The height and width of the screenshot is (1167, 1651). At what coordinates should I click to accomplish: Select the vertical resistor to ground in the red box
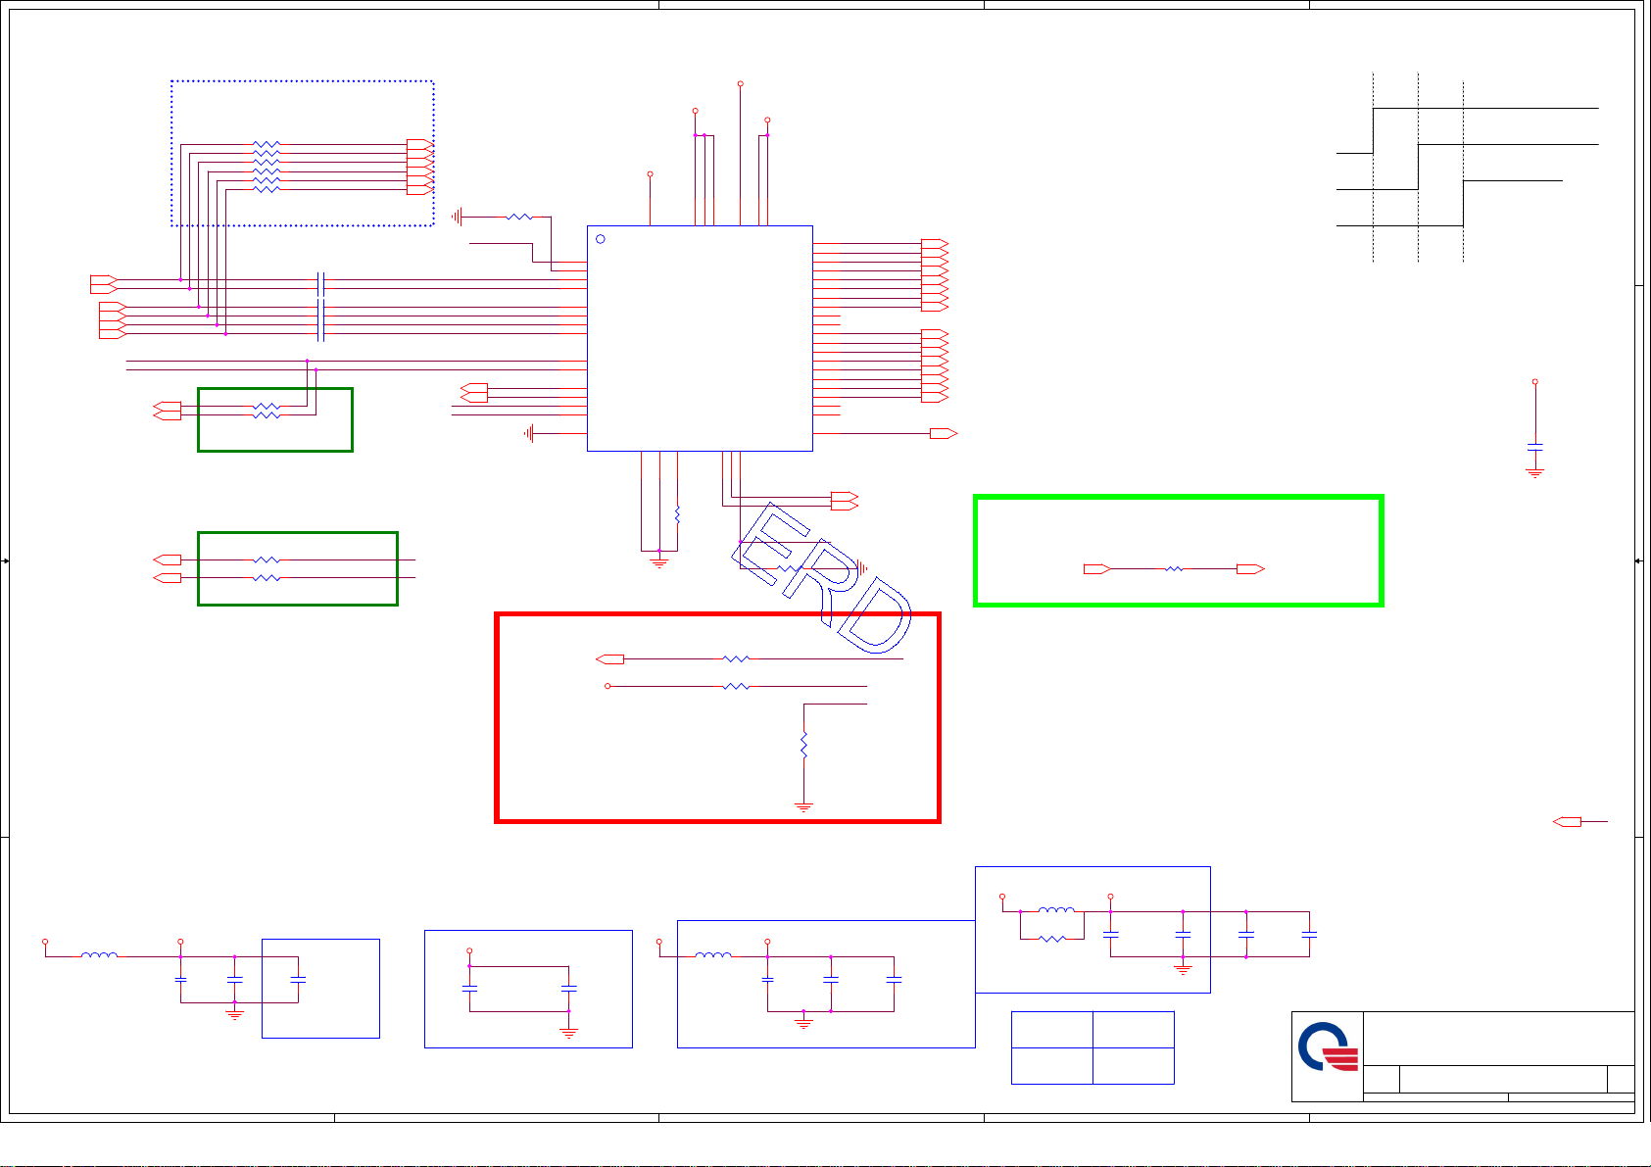(803, 747)
